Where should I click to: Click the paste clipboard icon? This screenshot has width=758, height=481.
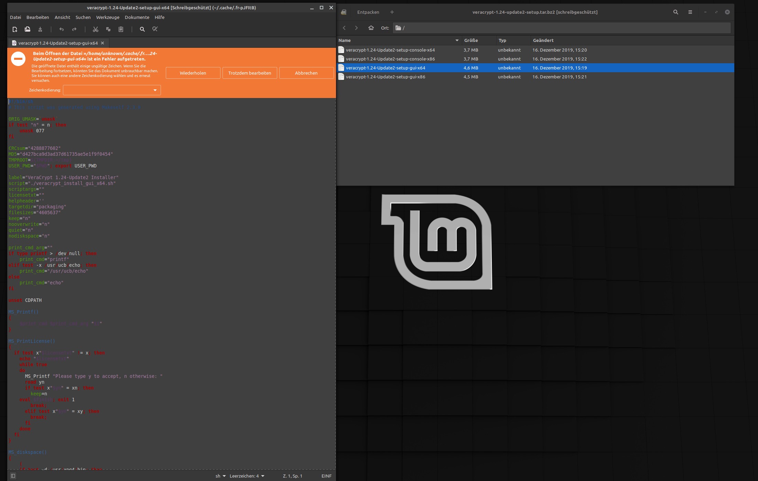(x=121, y=30)
